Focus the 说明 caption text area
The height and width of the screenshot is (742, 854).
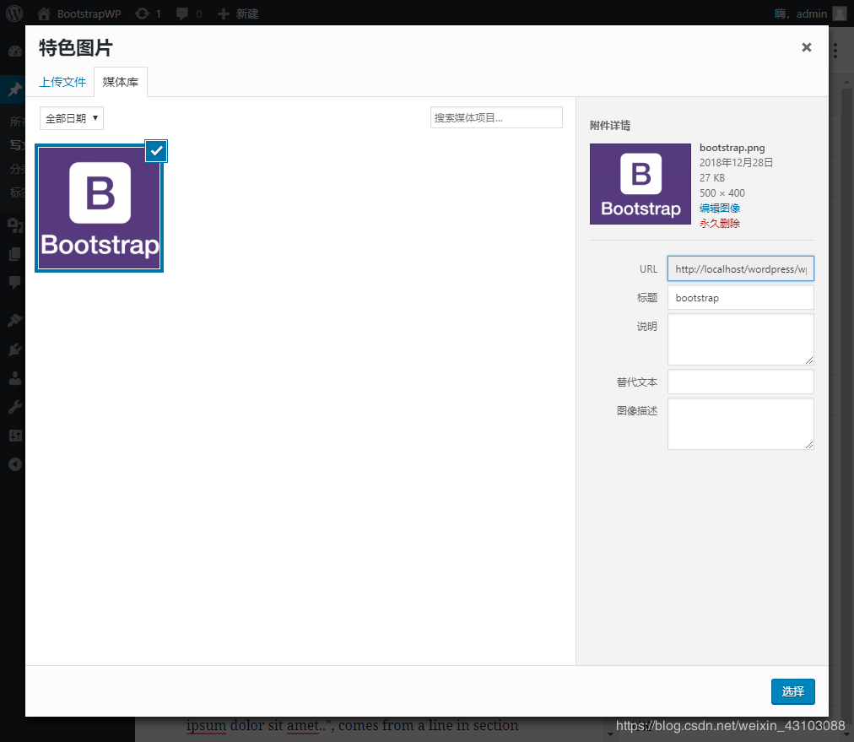741,339
